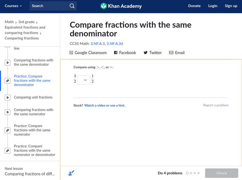242x180 pixels.
Task: Share via the Twitter bird icon
Action: click(x=146, y=53)
